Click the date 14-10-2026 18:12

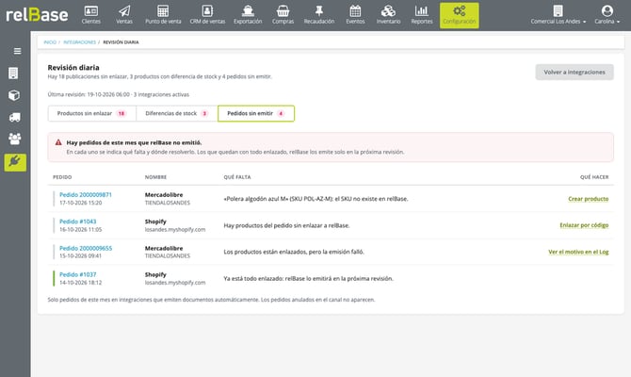(80, 283)
